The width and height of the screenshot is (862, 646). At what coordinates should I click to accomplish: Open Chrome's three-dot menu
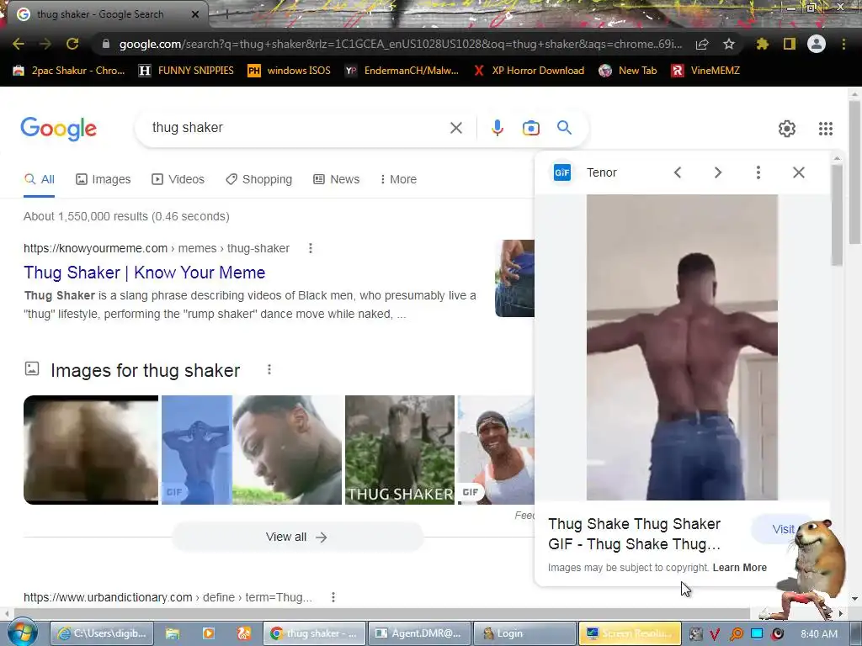pyautogui.click(x=843, y=44)
